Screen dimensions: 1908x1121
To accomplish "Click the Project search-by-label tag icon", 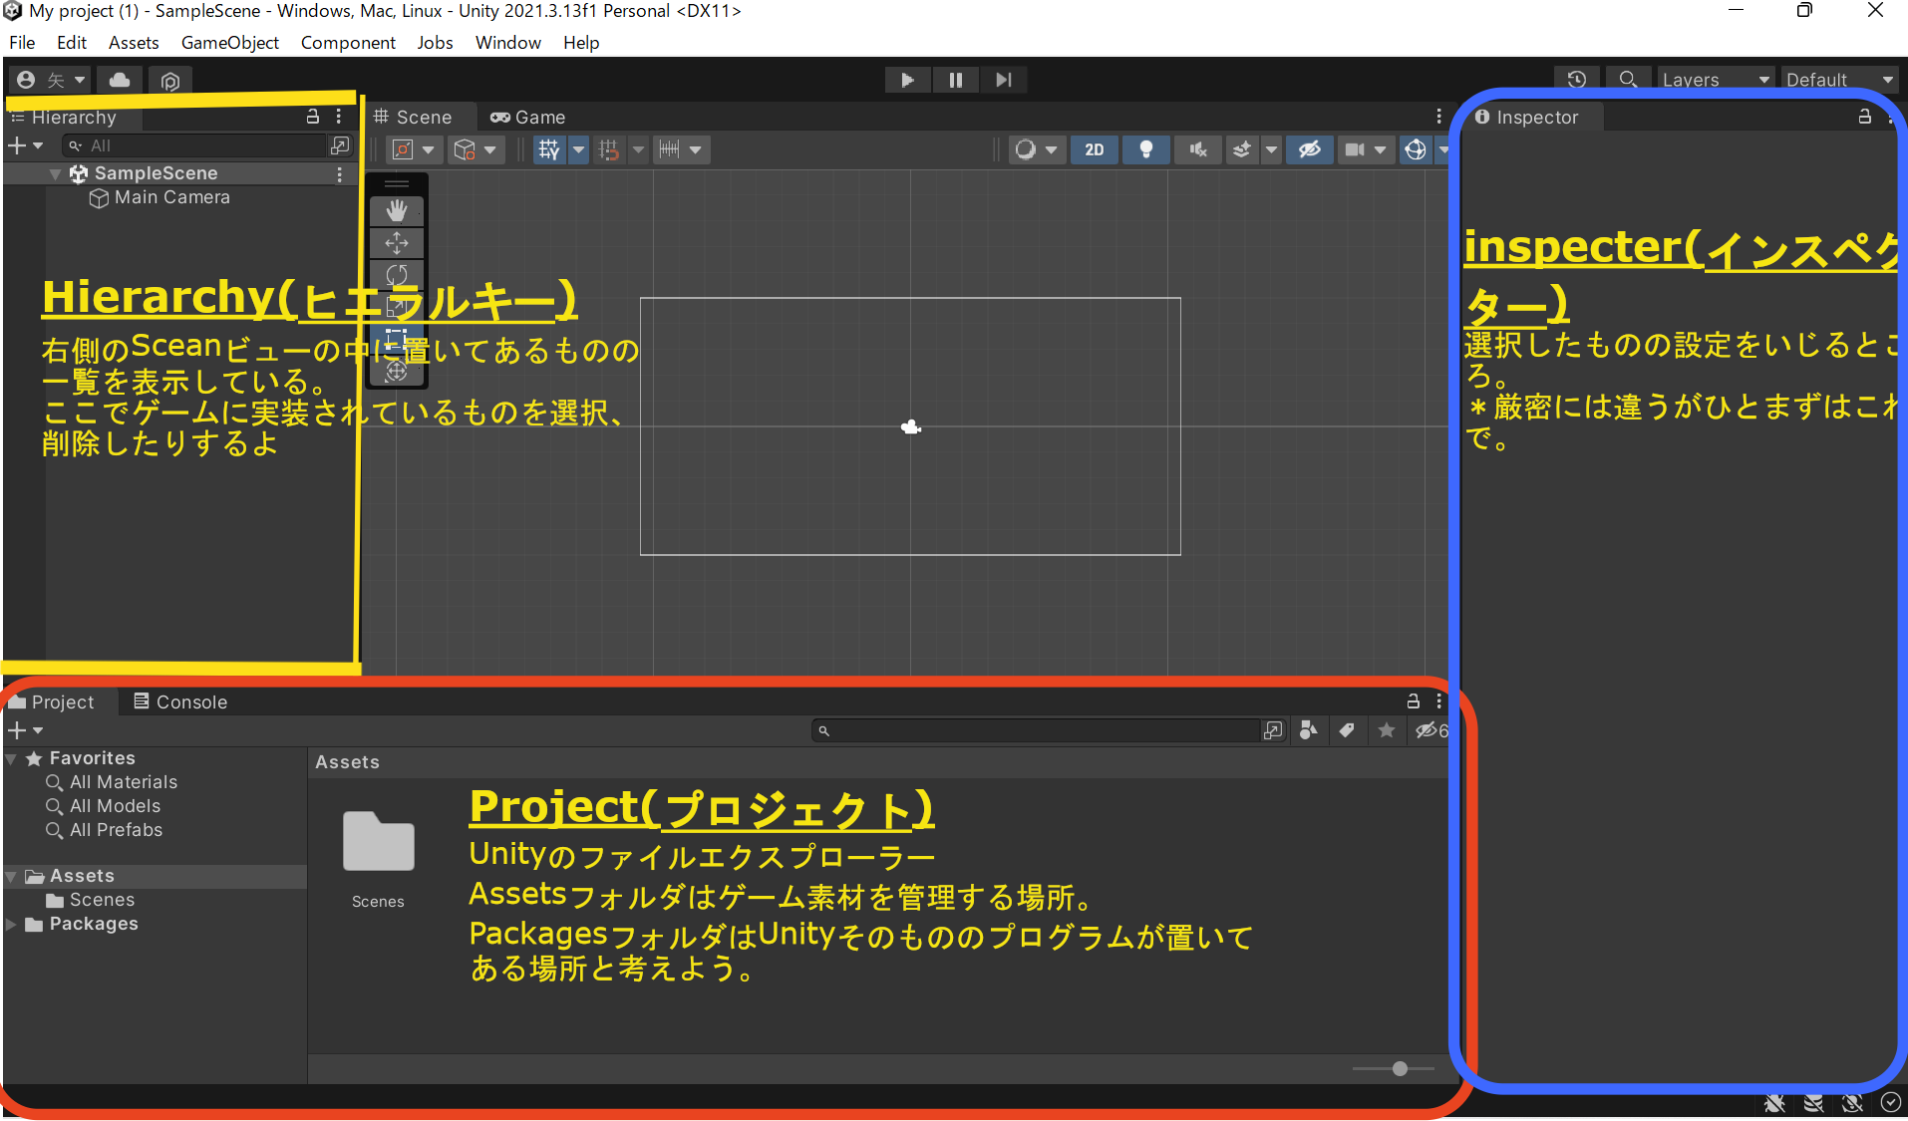I will (x=1347, y=730).
